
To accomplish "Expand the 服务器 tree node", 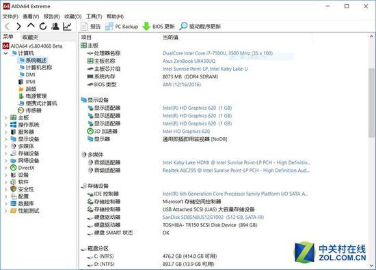I will (5, 132).
